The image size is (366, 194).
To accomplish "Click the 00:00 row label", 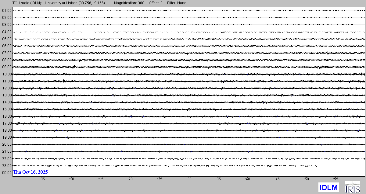I will (x=7, y=173).
